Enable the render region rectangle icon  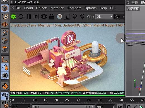67,17
